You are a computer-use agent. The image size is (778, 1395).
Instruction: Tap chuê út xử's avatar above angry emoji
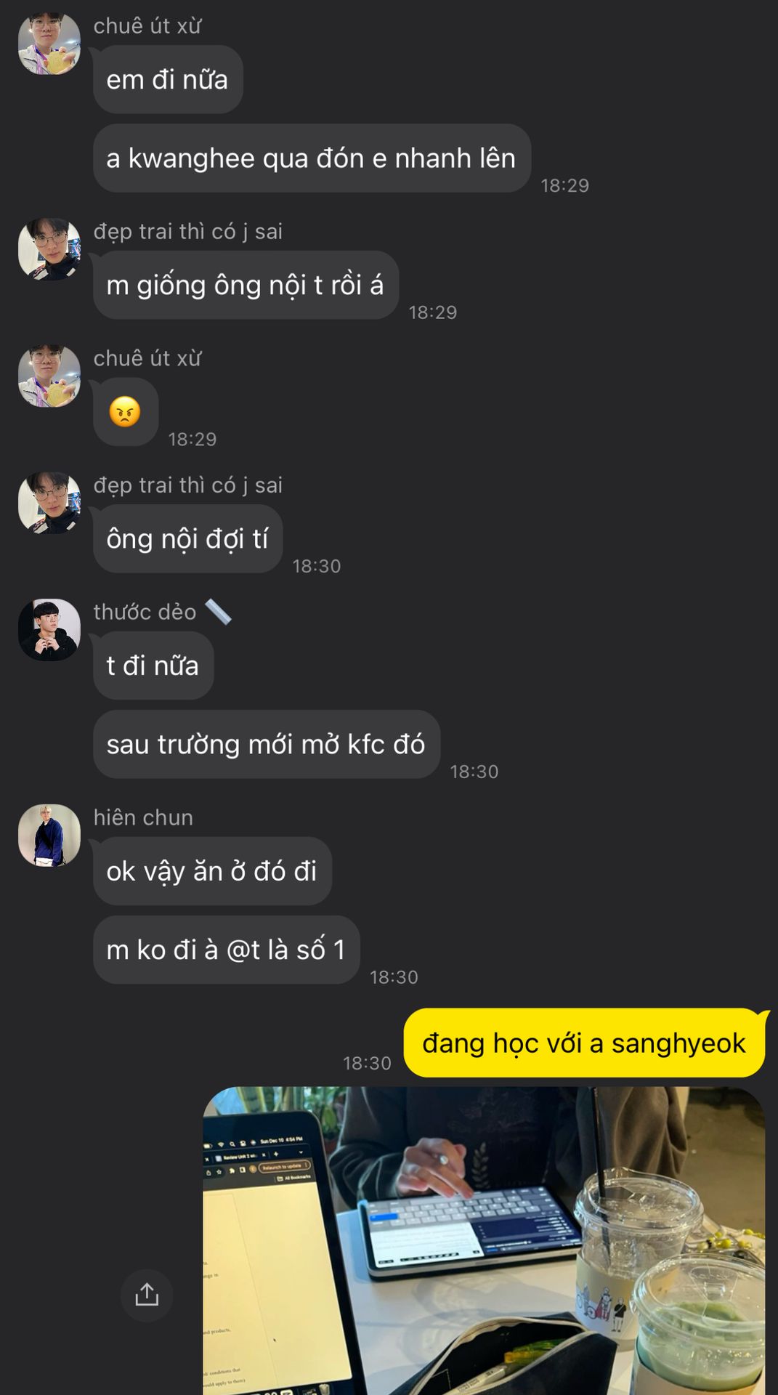click(49, 376)
